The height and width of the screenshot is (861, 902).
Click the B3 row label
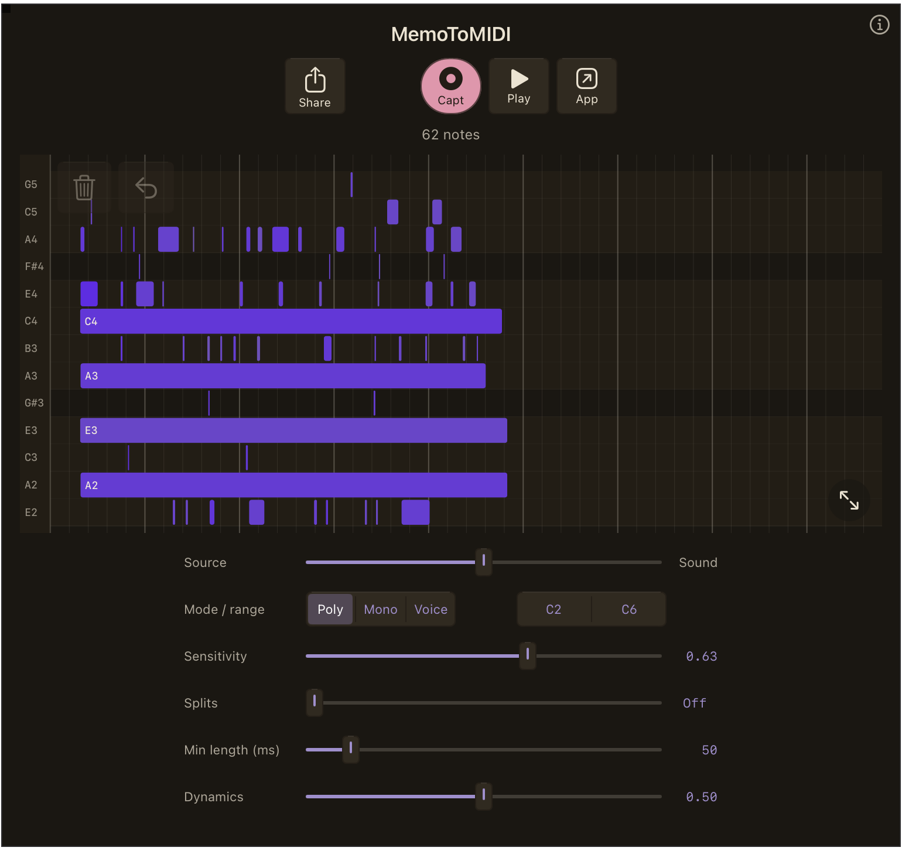(x=31, y=348)
